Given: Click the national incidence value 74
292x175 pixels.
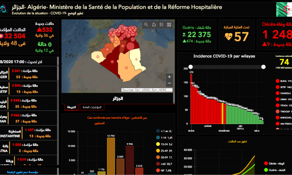Looking at the screenshot, I should (285, 62).
